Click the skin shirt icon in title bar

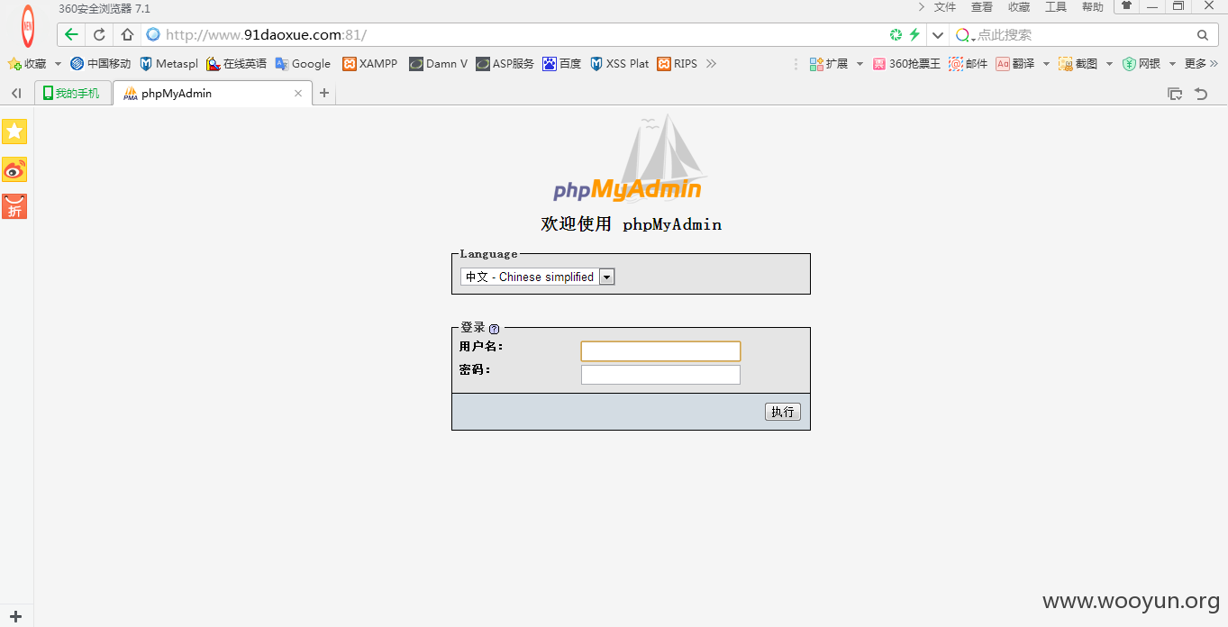click(x=1126, y=5)
